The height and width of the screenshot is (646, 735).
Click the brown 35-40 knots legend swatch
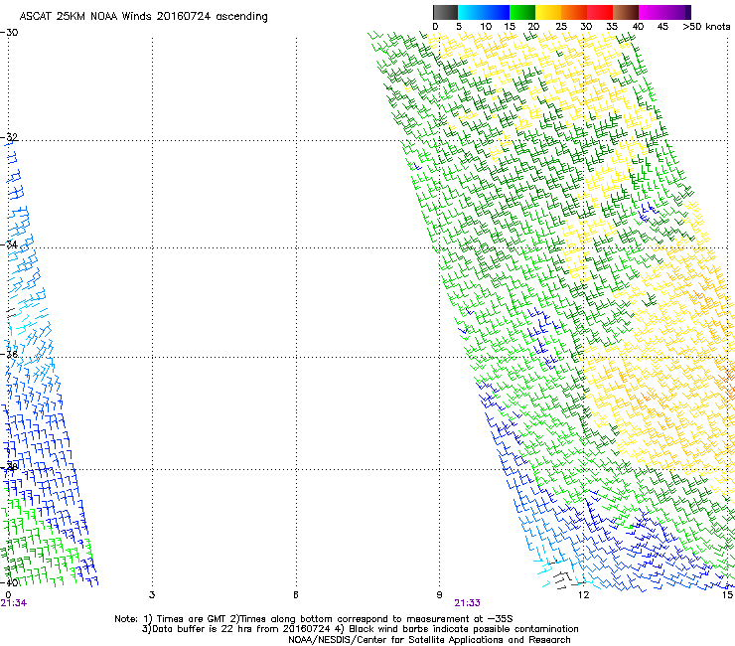click(x=626, y=12)
